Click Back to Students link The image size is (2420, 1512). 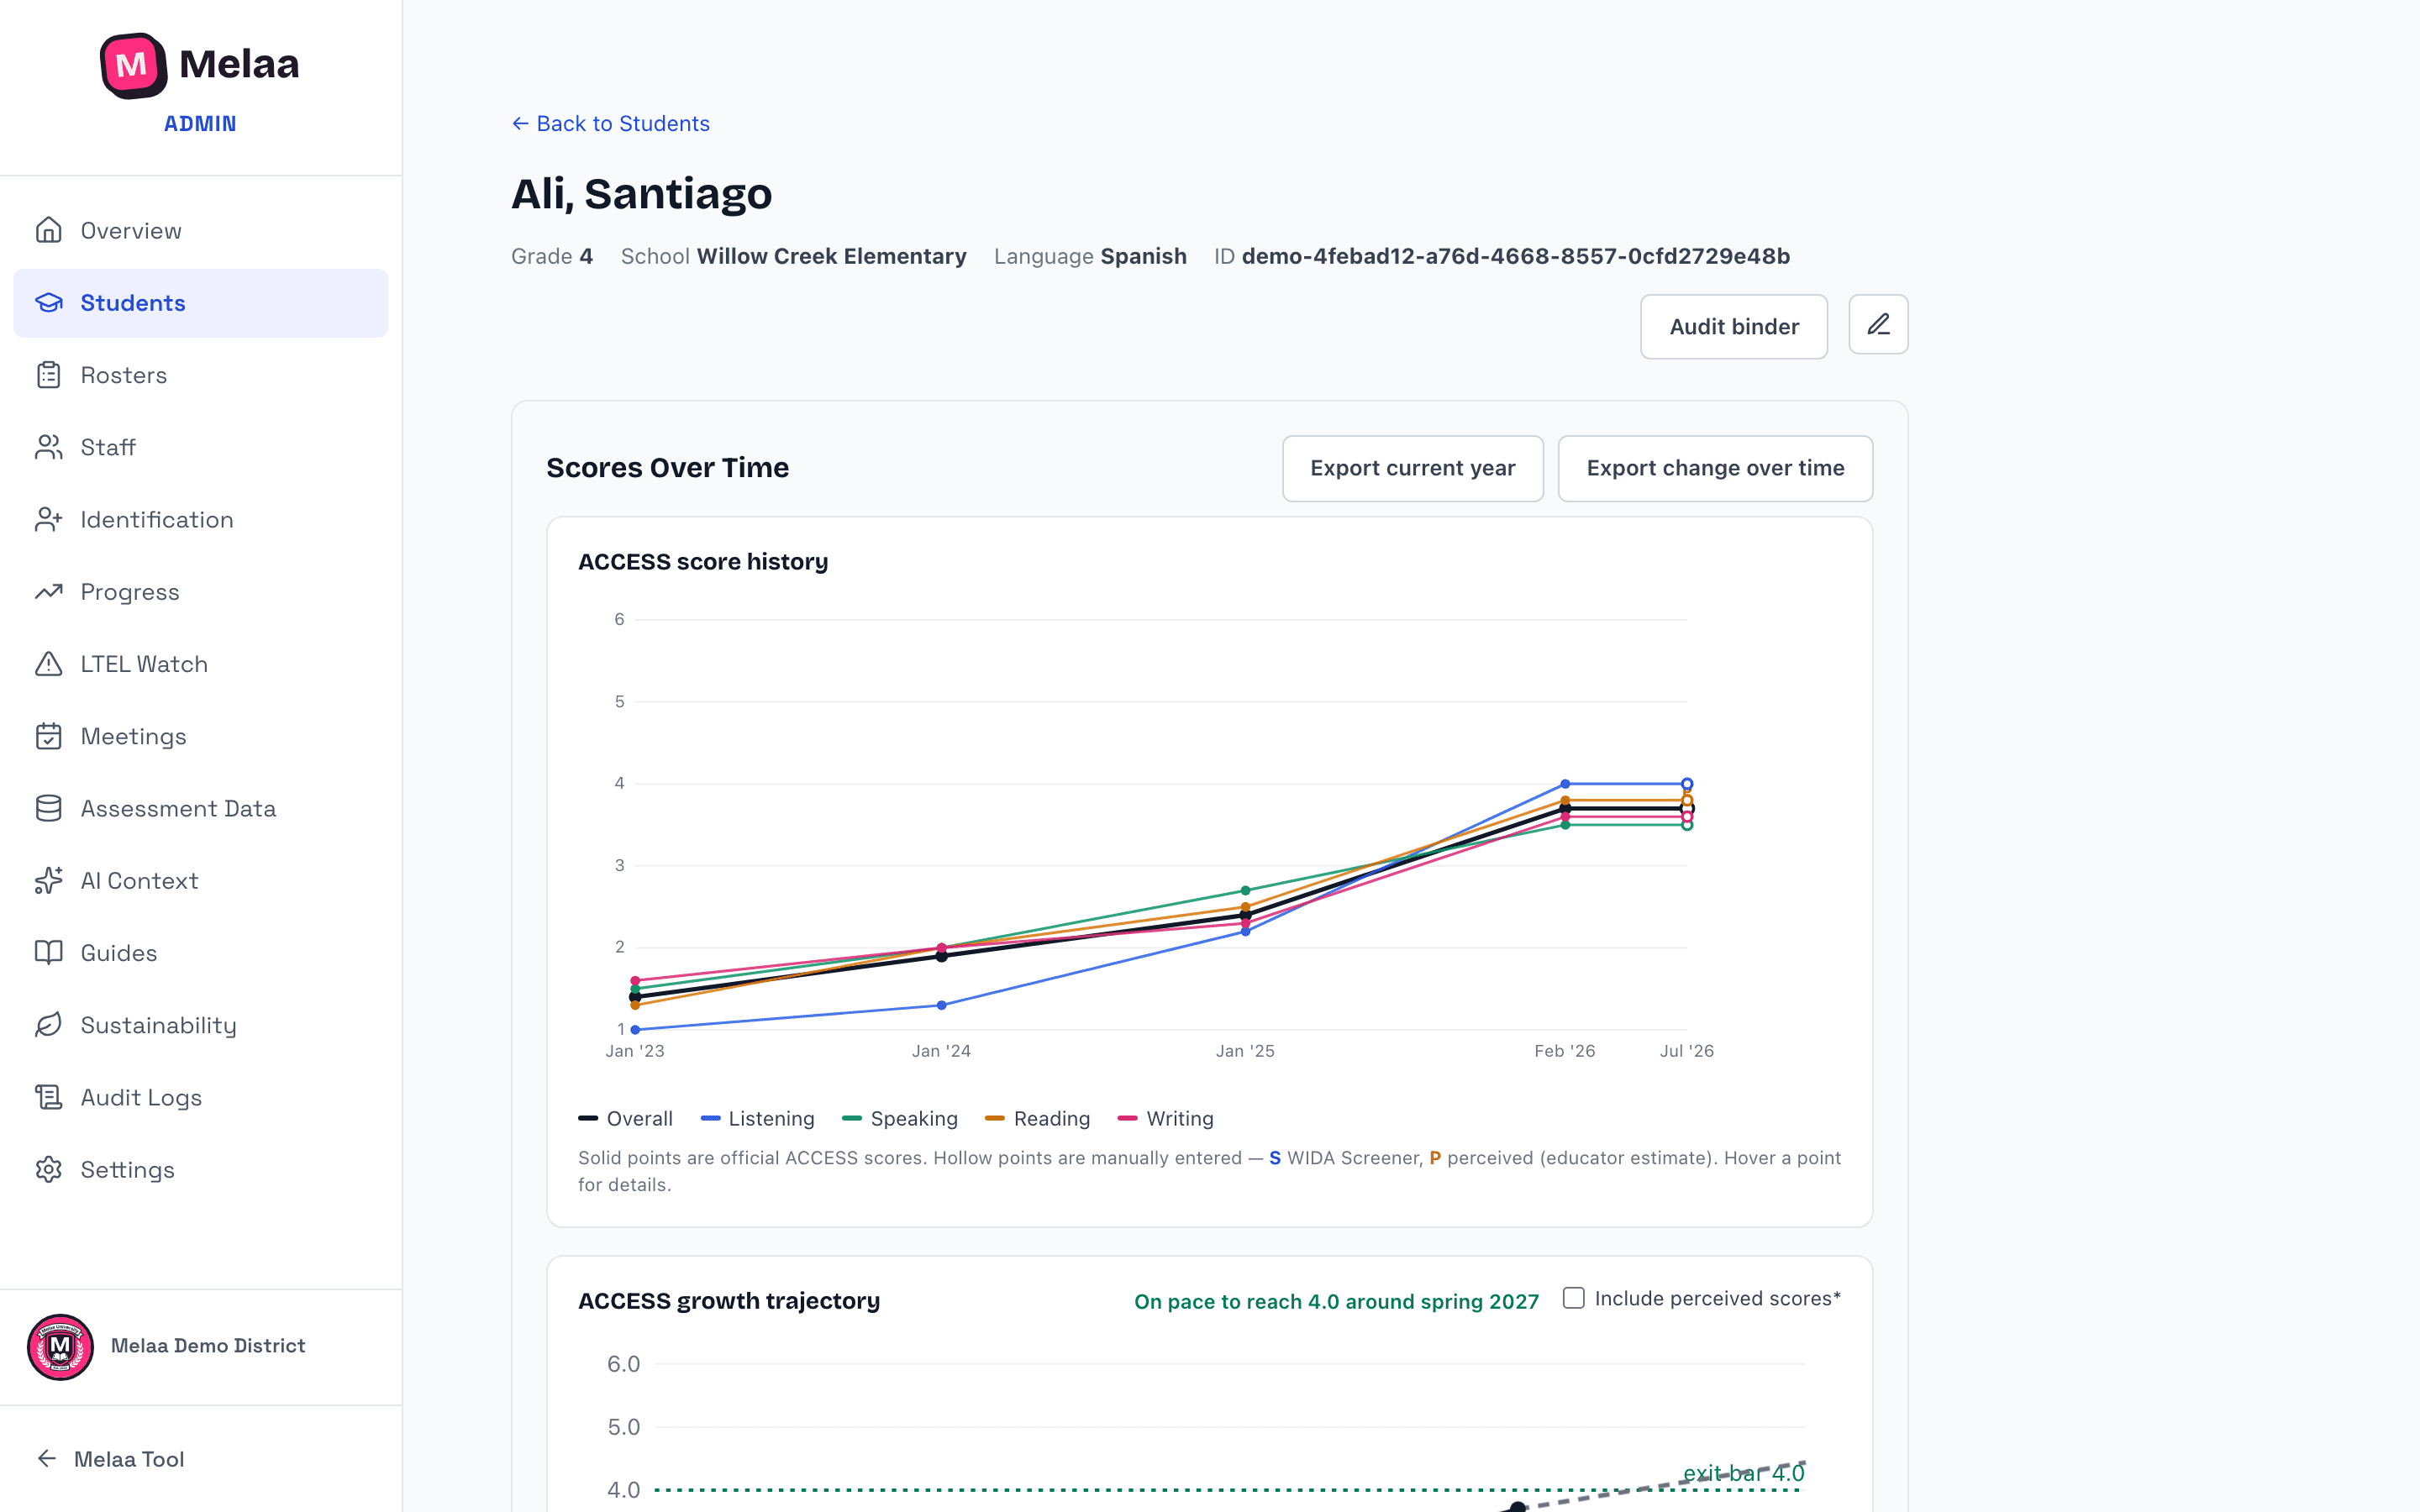click(610, 124)
